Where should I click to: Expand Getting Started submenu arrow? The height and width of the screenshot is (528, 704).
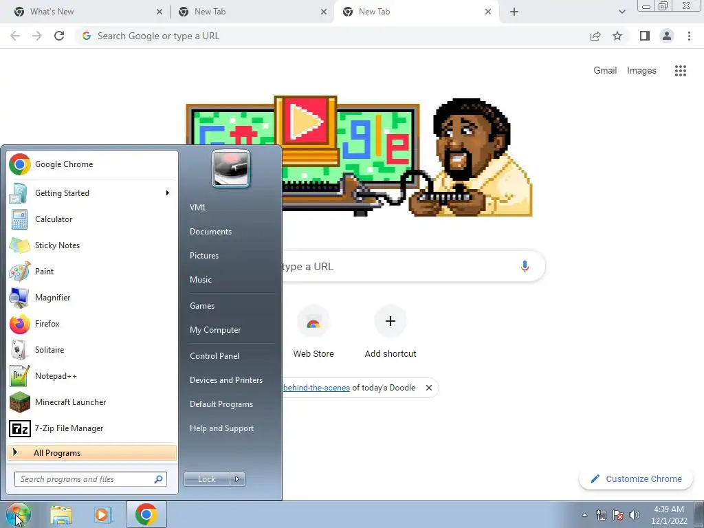168,193
